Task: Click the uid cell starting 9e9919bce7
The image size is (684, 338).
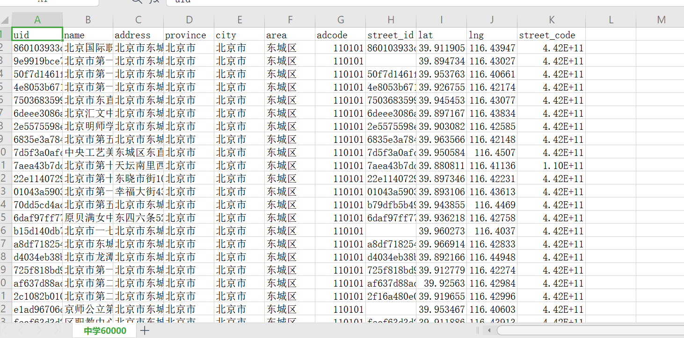Action: click(x=37, y=61)
